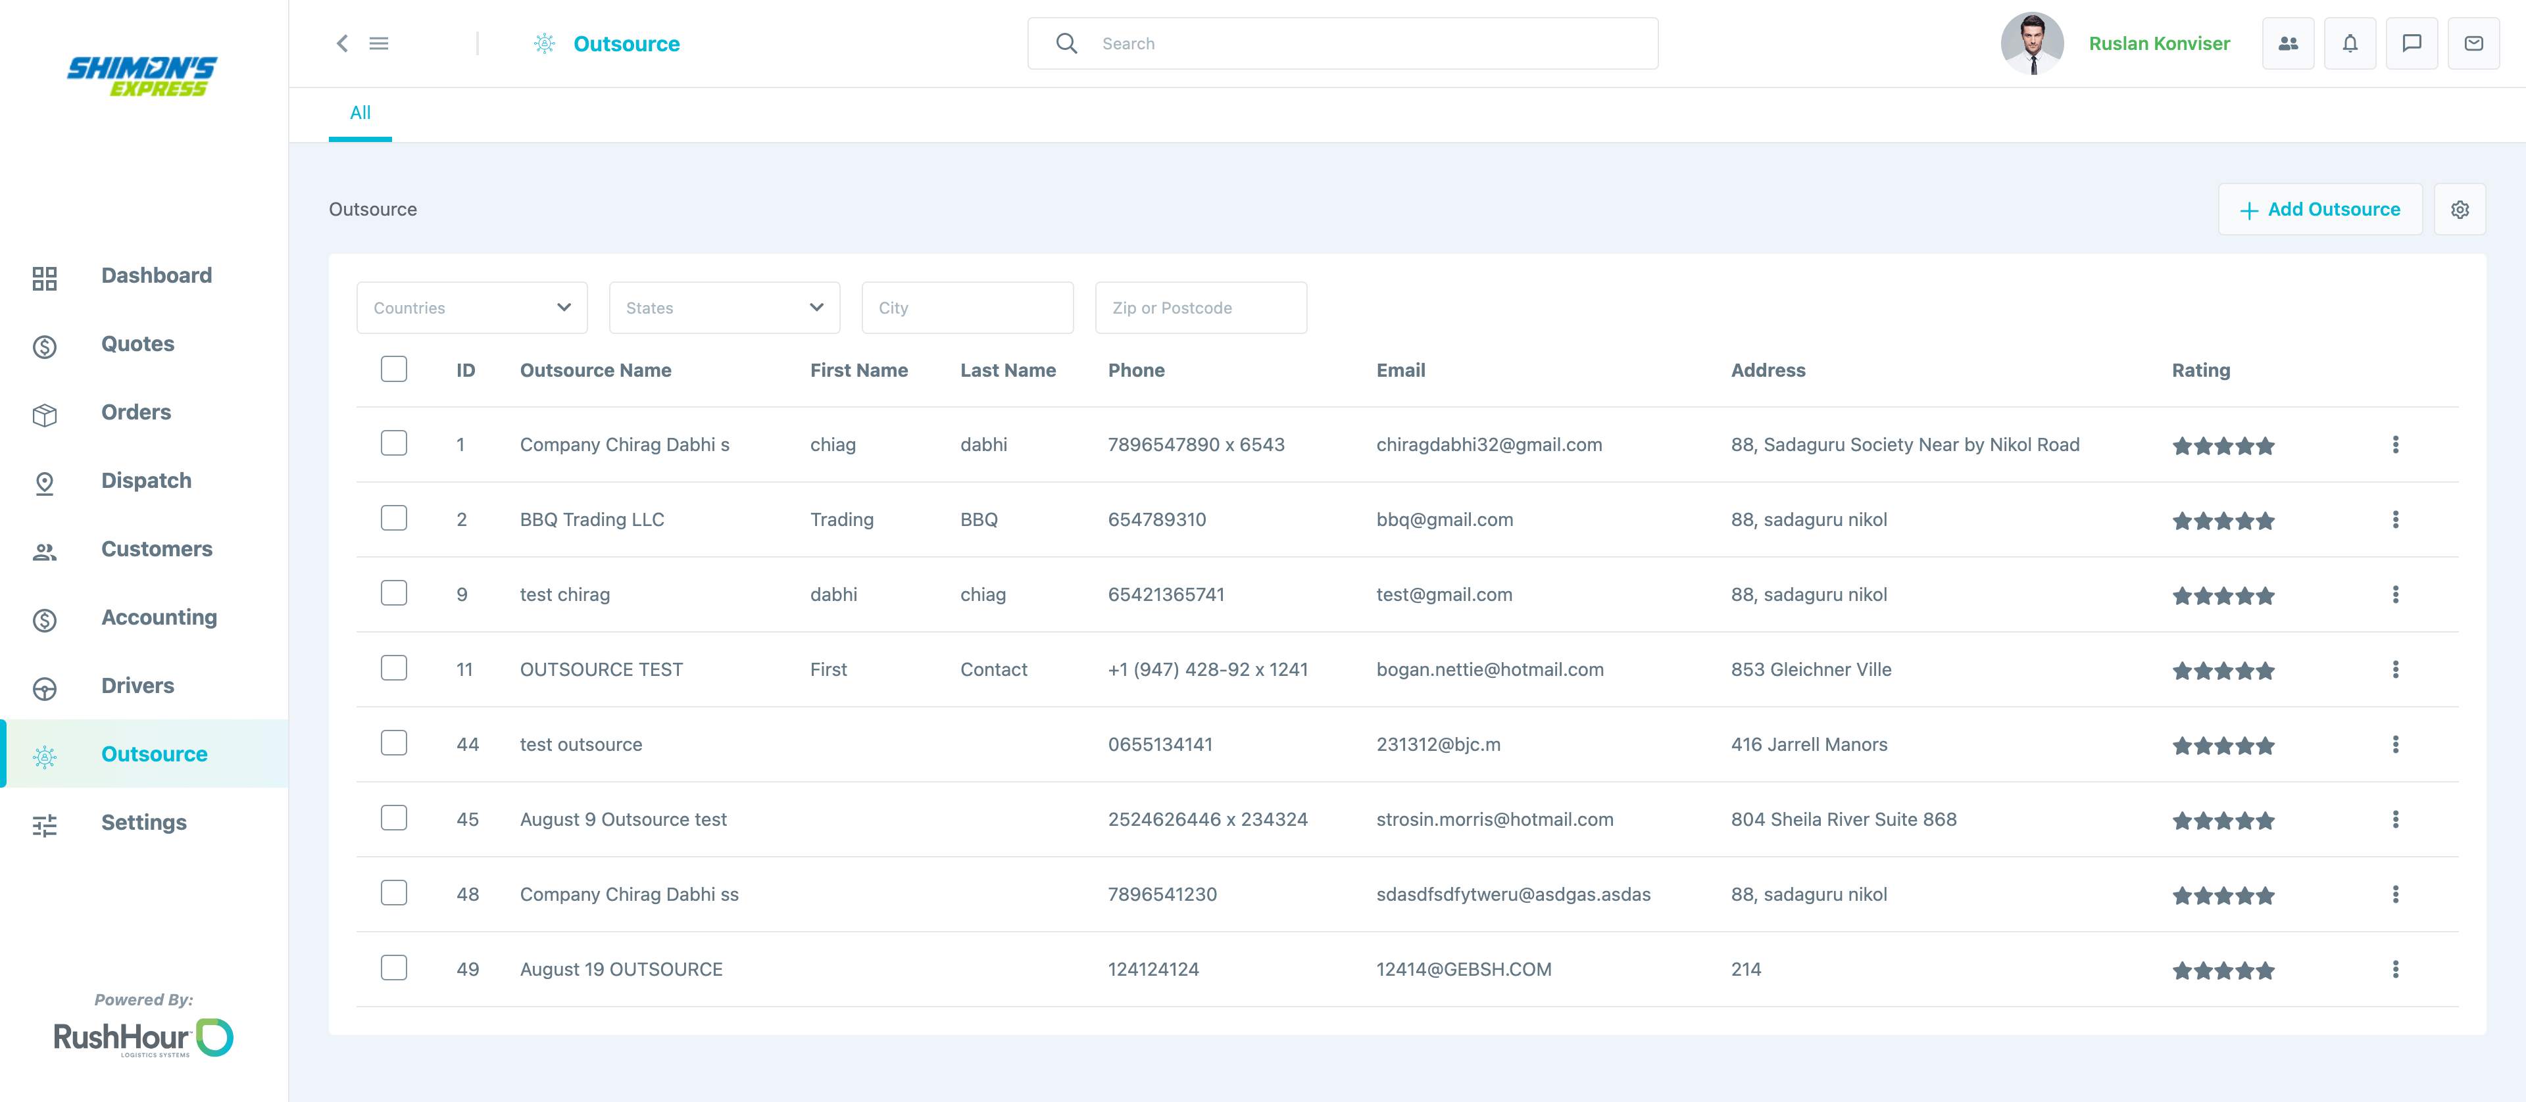Open the Countries filter dropdown
Screen dimensions: 2526x1102
point(472,307)
